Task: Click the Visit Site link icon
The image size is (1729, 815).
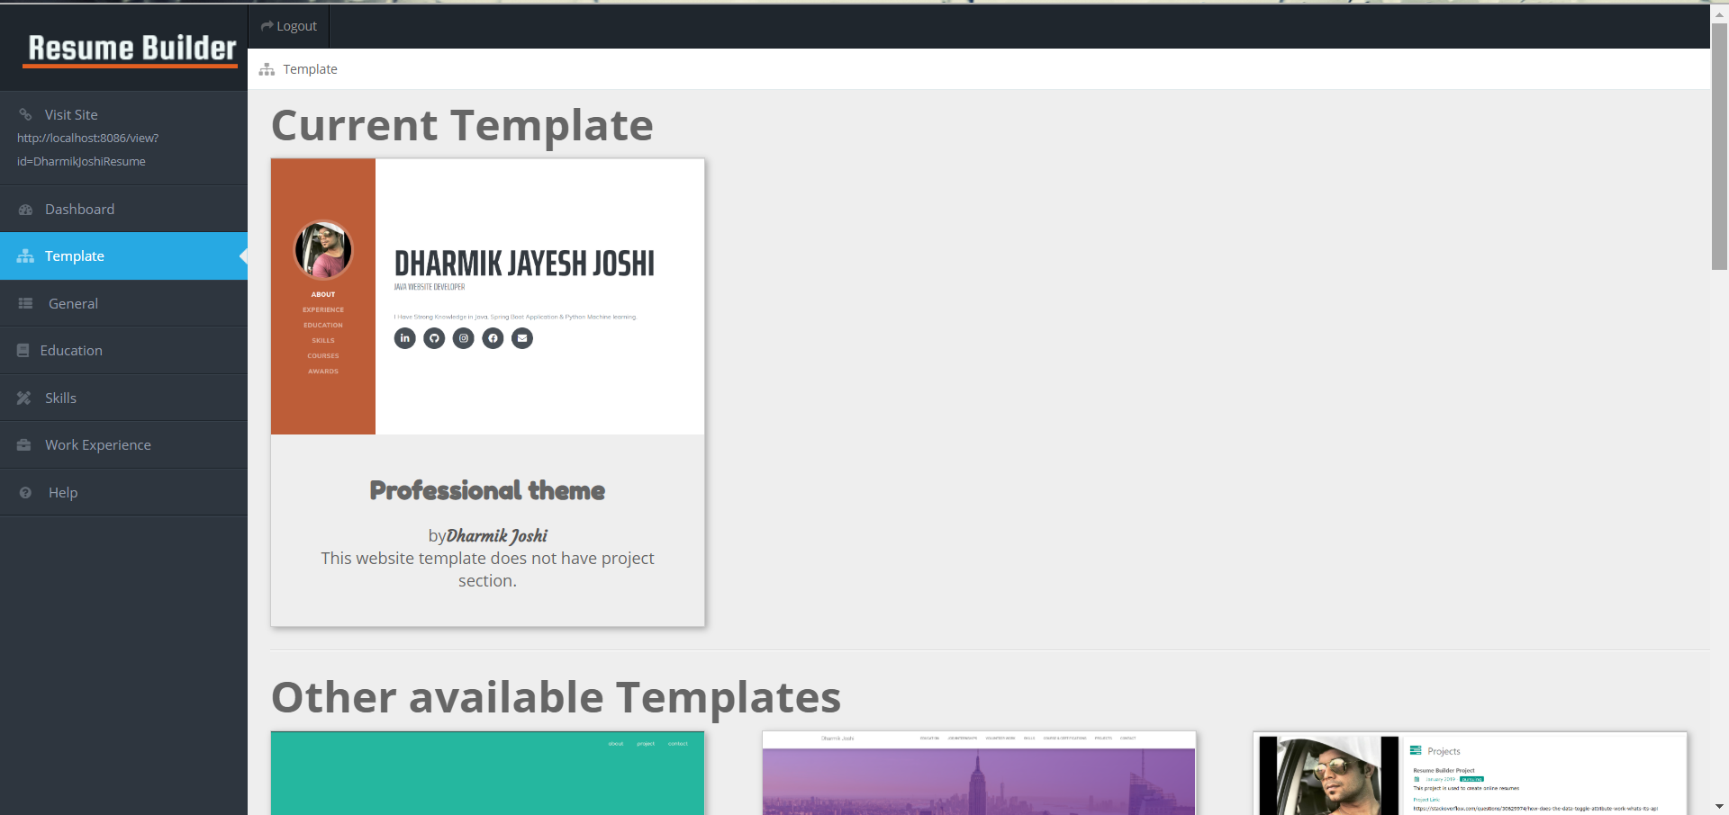Action: tap(23, 114)
